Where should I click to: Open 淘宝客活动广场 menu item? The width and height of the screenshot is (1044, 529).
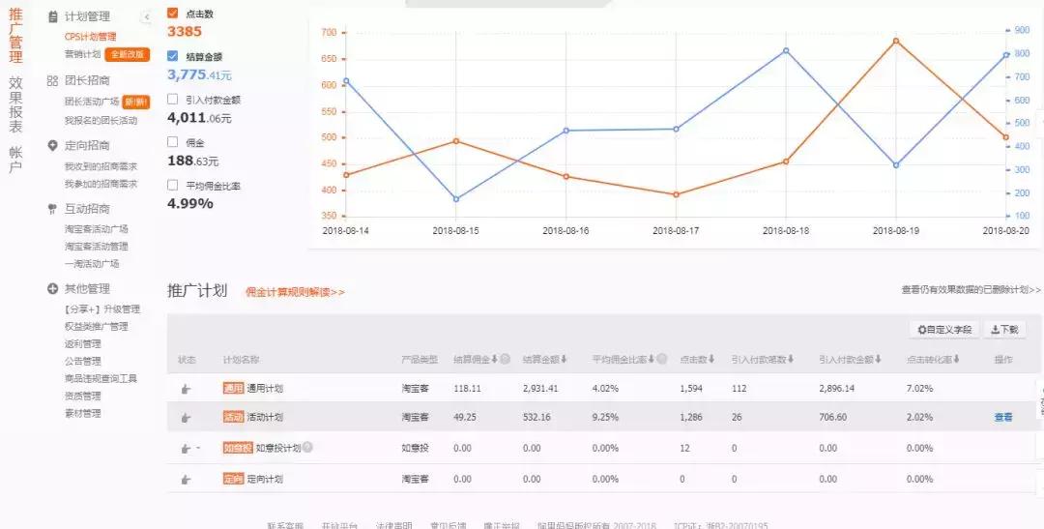[x=97, y=229]
